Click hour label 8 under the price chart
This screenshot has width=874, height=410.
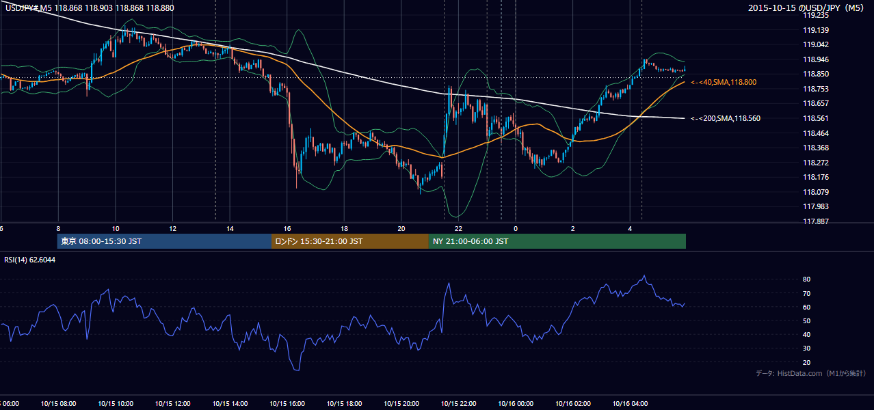click(x=58, y=229)
